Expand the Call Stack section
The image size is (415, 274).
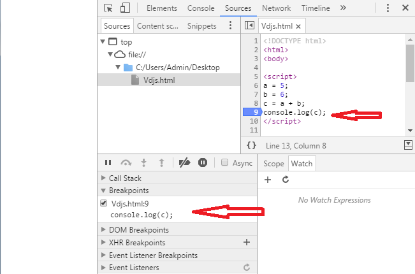(125, 178)
